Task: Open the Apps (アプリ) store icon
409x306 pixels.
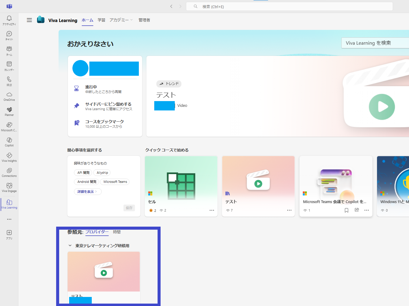Action: (x=9, y=234)
